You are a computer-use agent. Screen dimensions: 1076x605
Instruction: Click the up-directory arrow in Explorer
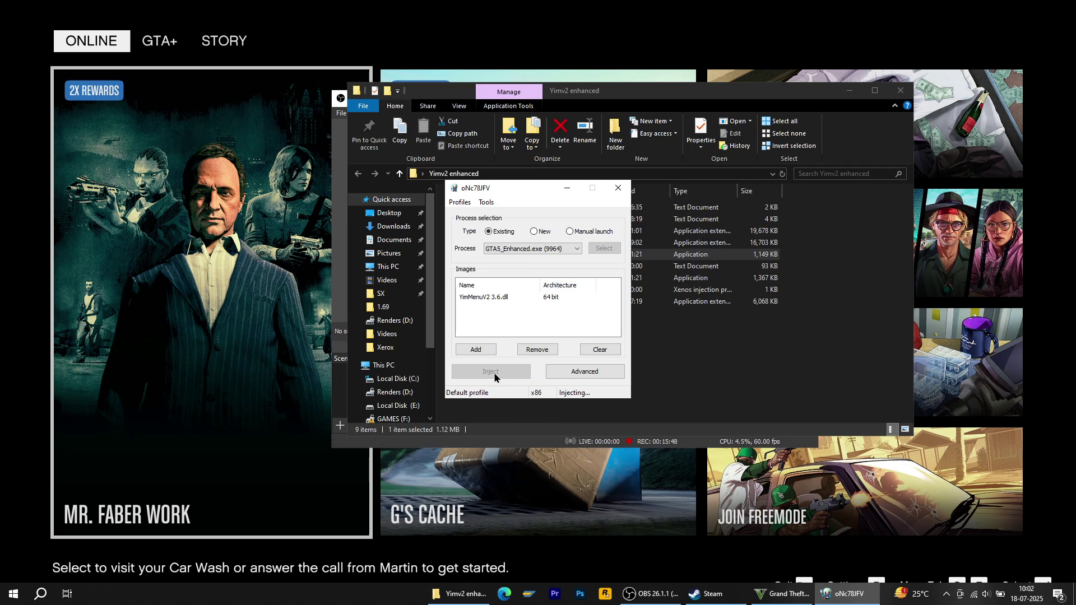399,174
